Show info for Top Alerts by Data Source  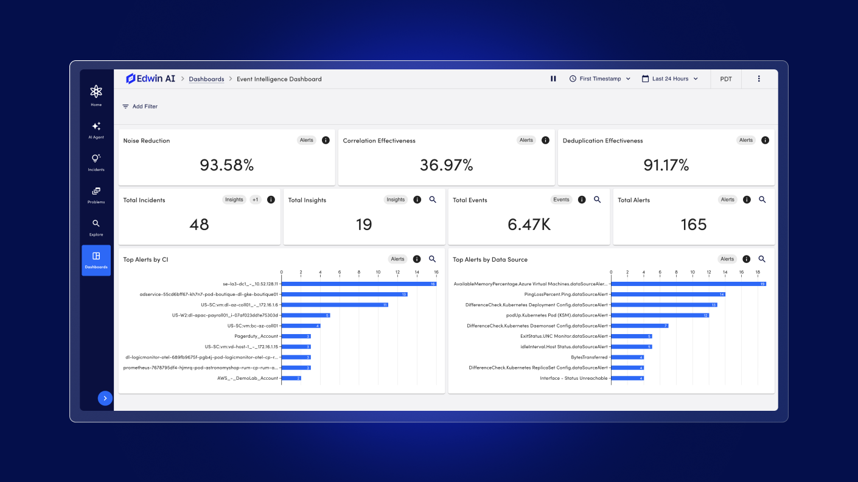747,259
